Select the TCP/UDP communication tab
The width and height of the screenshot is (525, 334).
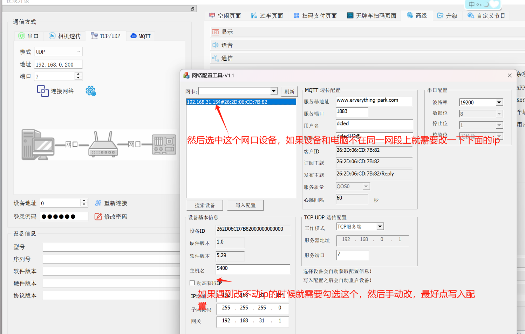coord(105,36)
